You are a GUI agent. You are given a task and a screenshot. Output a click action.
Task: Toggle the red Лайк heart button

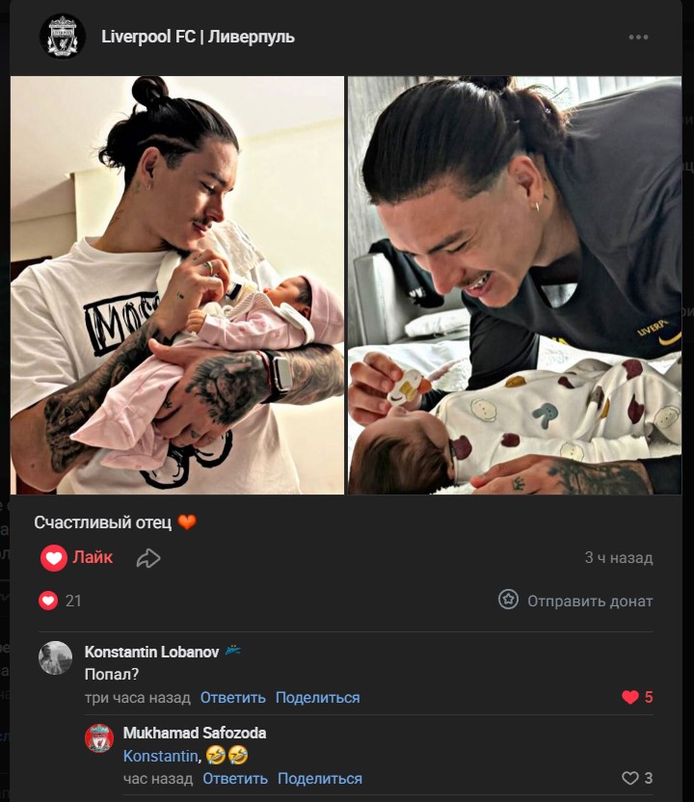[x=77, y=557]
